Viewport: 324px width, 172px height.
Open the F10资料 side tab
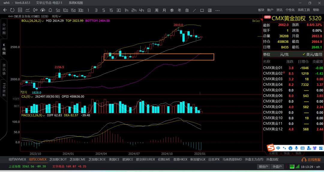pos(4,90)
